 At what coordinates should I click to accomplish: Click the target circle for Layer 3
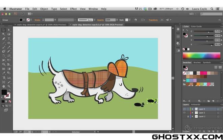click(218, 109)
